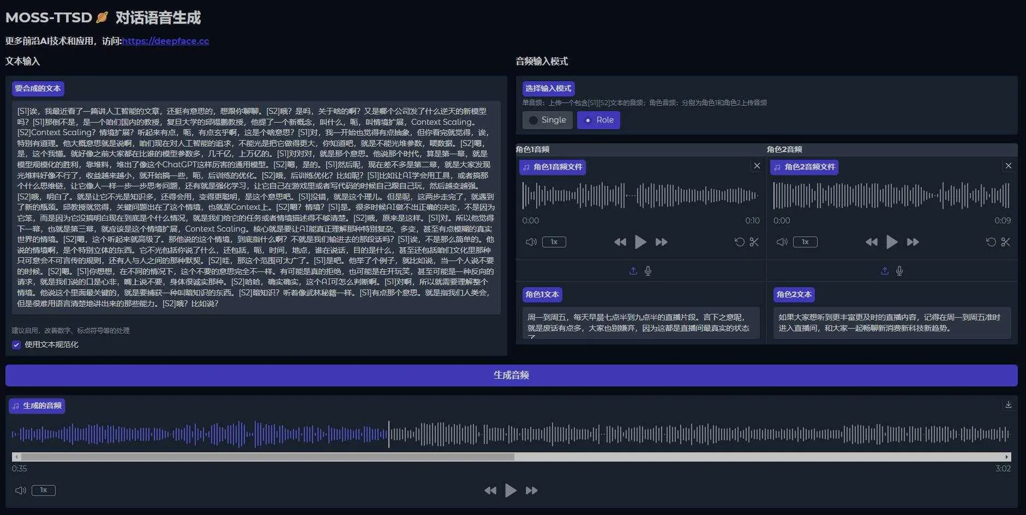1026x515 pixels.
Task: Click trim scissors icon for Role 1 audio
Action: [x=754, y=242]
